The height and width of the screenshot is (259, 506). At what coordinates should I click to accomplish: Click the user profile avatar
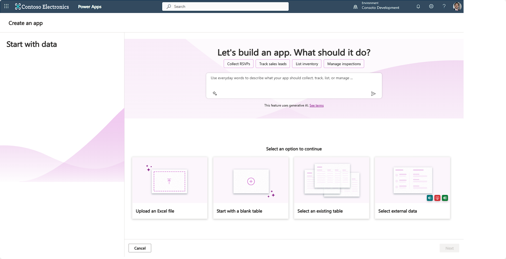click(457, 6)
